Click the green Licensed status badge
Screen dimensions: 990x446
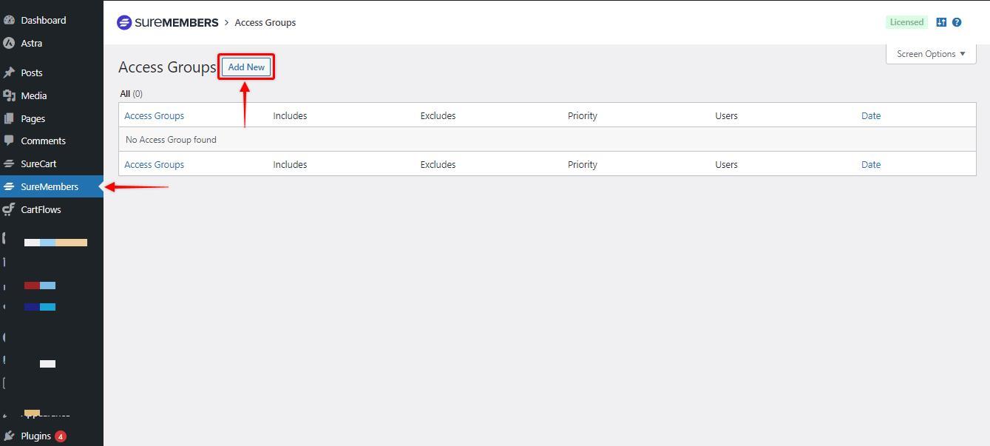(x=906, y=22)
